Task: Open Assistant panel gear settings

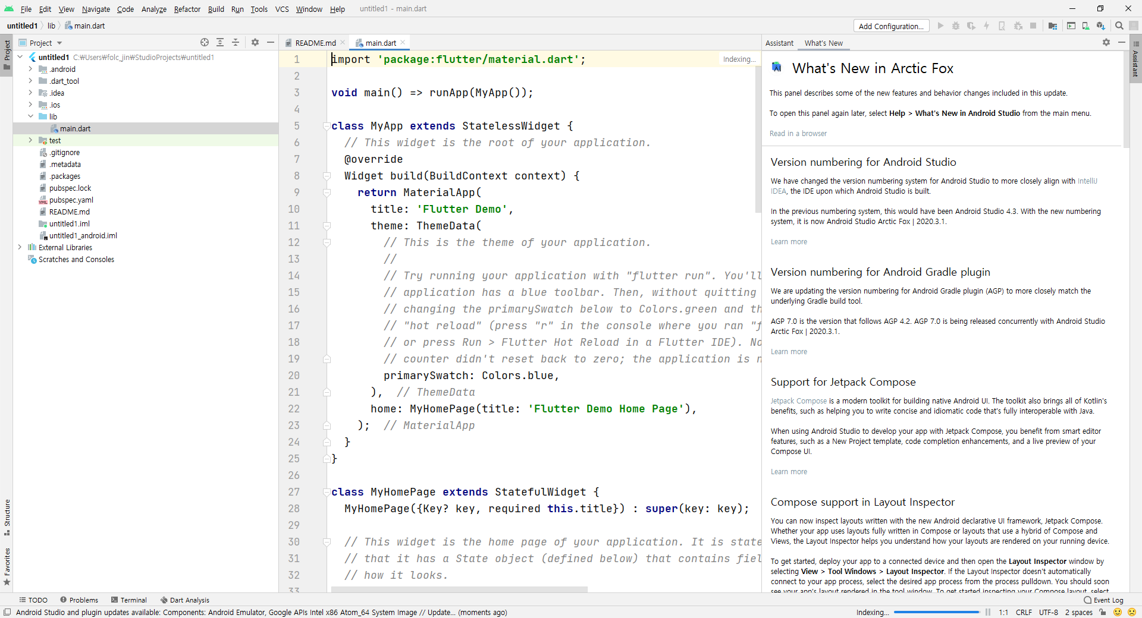Action: (x=1106, y=42)
